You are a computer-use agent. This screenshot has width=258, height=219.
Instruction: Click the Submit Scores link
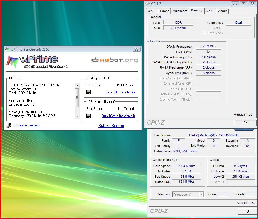[111, 126]
